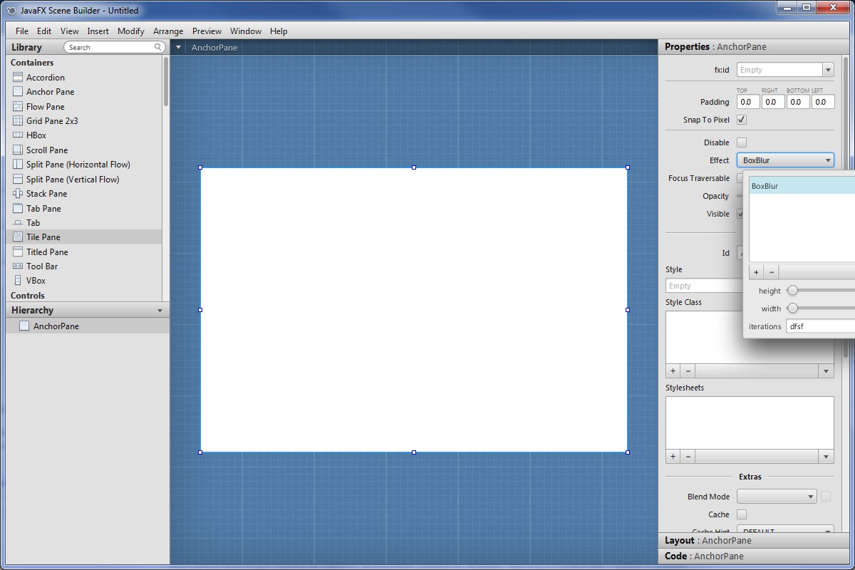The image size is (855, 570).
Task: Click the HBox container icon
Action: (18, 135)
